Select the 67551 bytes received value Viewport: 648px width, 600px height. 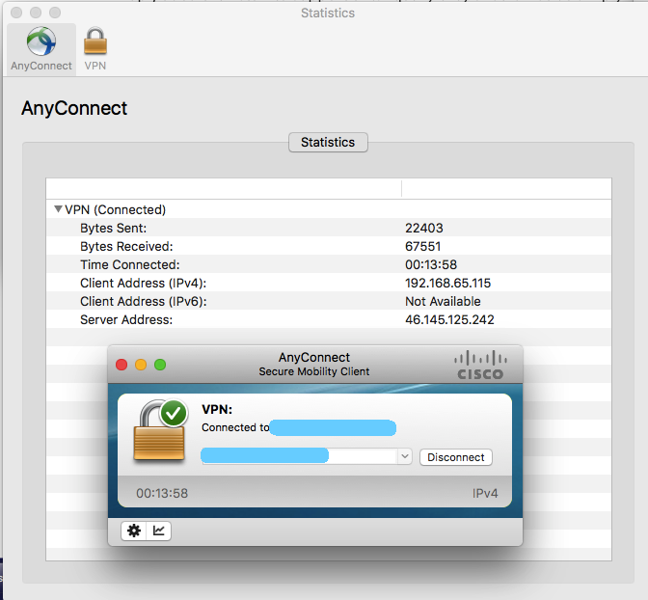422,246
